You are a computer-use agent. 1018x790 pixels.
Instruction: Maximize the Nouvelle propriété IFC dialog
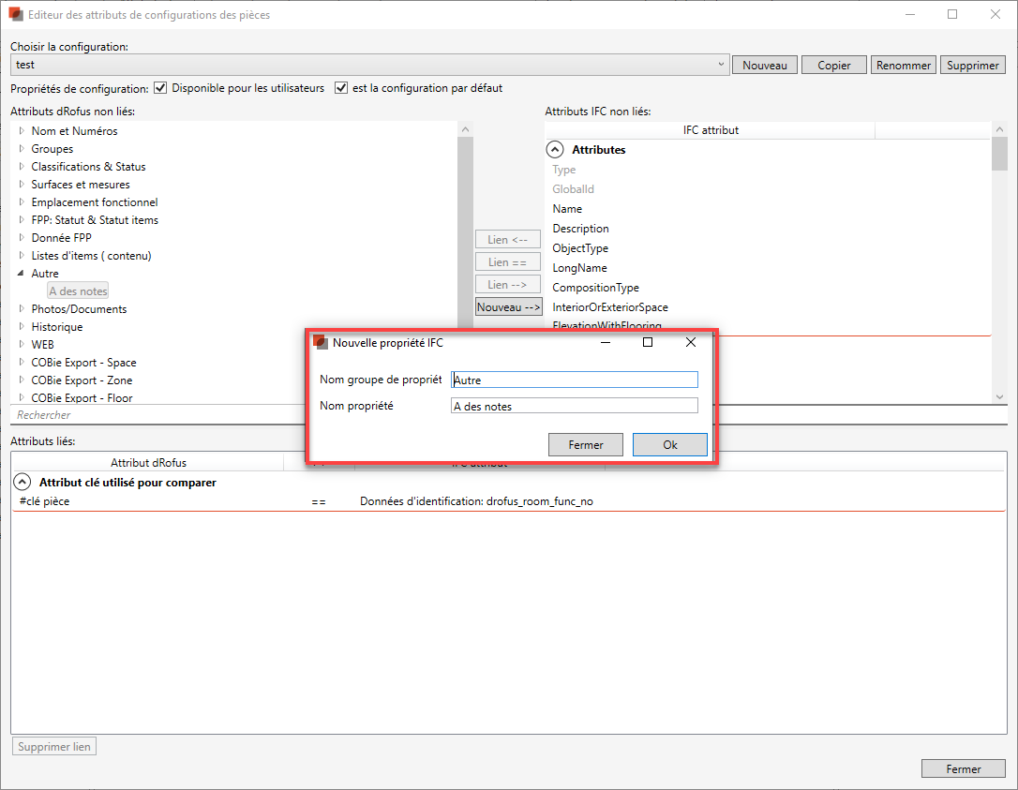(647, 343)
